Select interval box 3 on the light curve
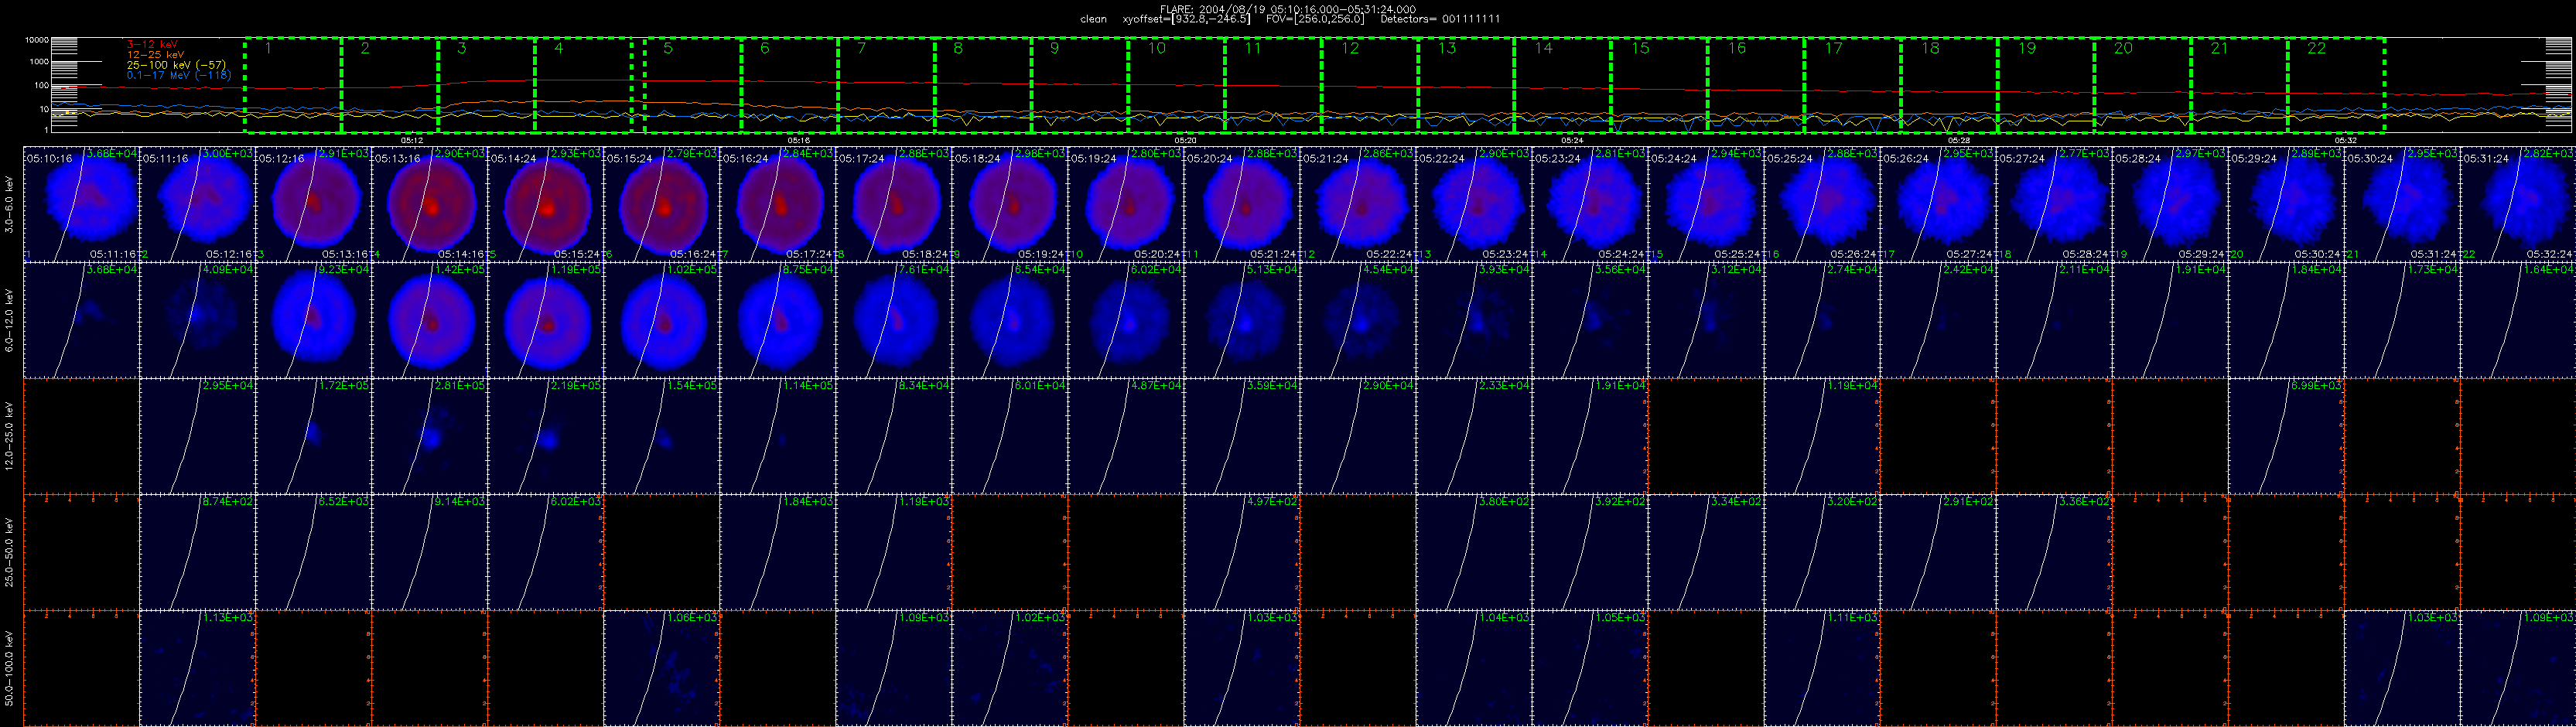The image size is (2576, 727). pyautogui.click(x=487, y=85)
